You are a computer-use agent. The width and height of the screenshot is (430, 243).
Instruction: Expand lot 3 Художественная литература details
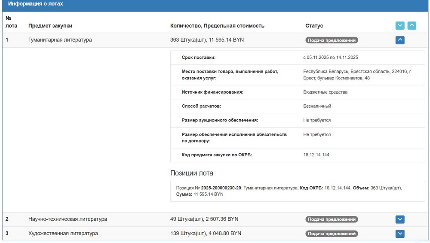[x=400, y=234]
